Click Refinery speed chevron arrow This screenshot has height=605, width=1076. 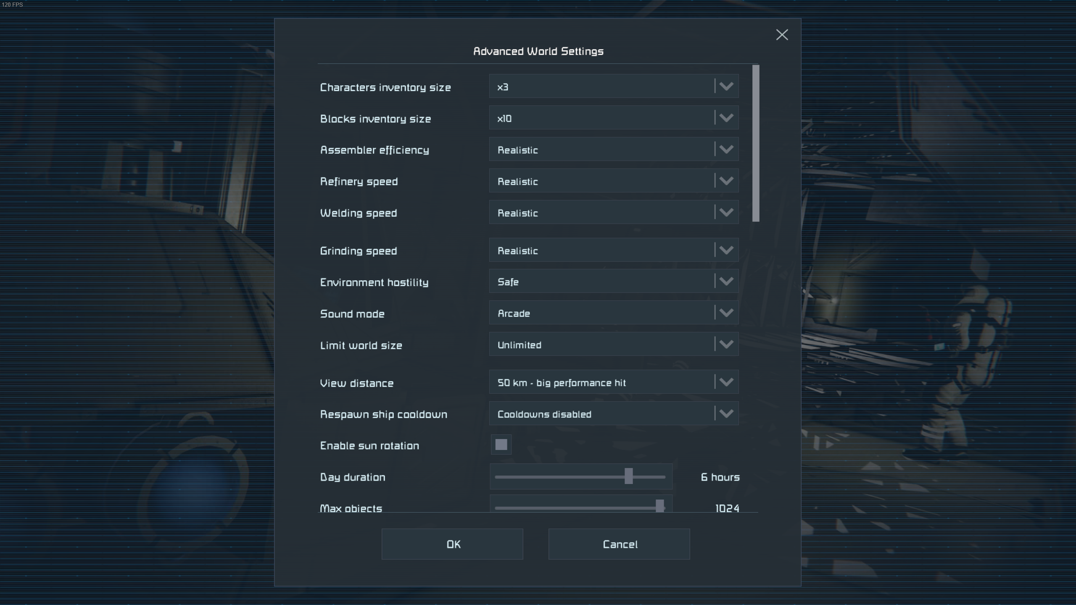tap(726, 181)
